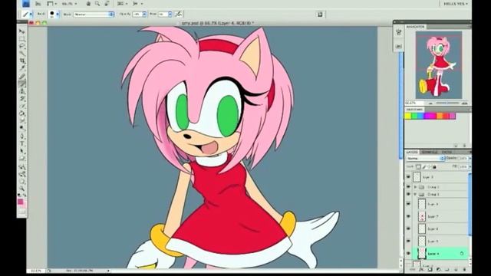Image resolution: width=491 pixels, height=276 pixels.
Task: Toggle visibility of the topmost layer
Action: 408,177
